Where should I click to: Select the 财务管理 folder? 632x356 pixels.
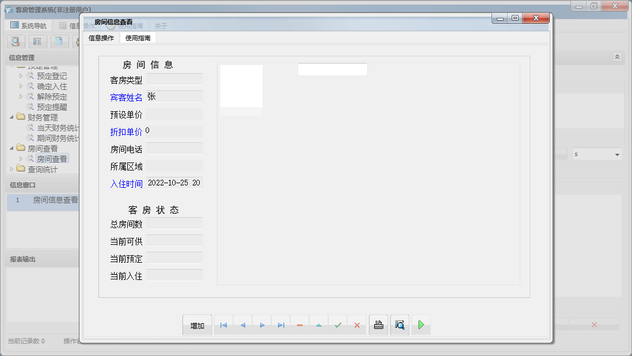coord(43,118)
